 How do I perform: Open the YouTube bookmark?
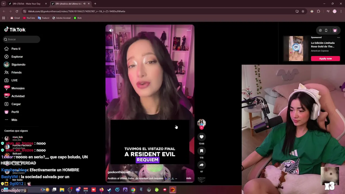click(29, 18)
